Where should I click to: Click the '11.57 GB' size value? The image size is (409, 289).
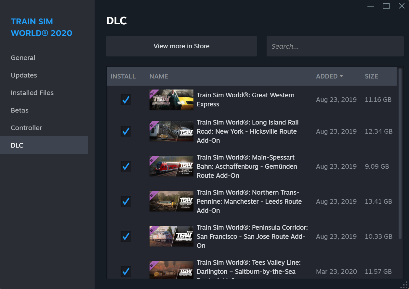click(378, 271)
